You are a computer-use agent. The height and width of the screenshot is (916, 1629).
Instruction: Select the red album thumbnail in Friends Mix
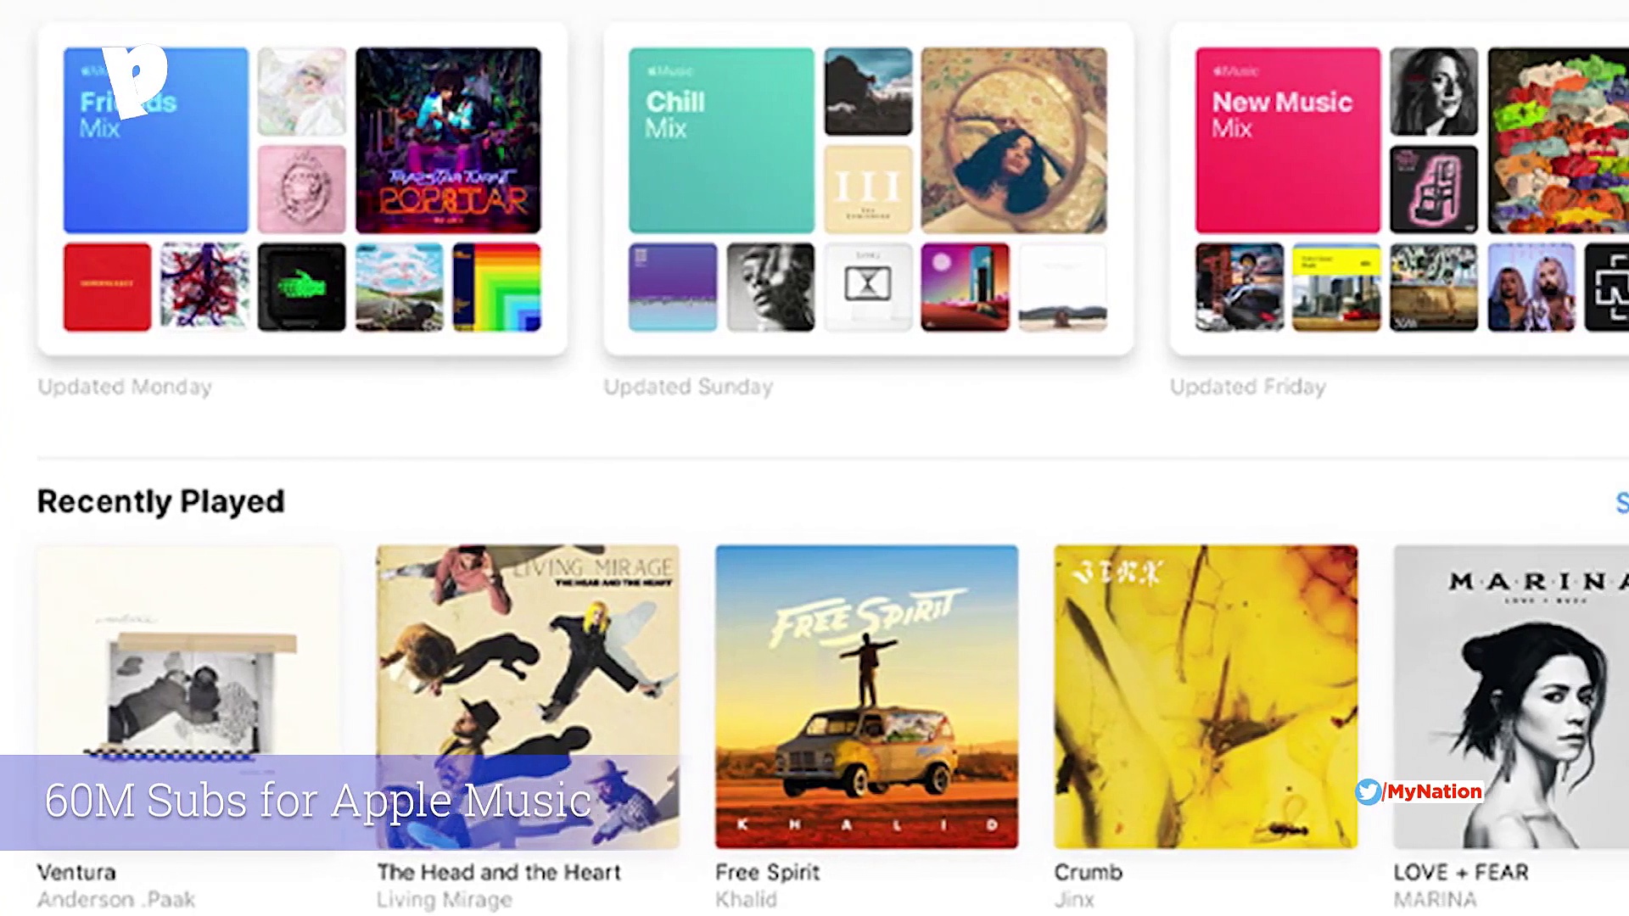pyautogui.click(x=107, y=287)
